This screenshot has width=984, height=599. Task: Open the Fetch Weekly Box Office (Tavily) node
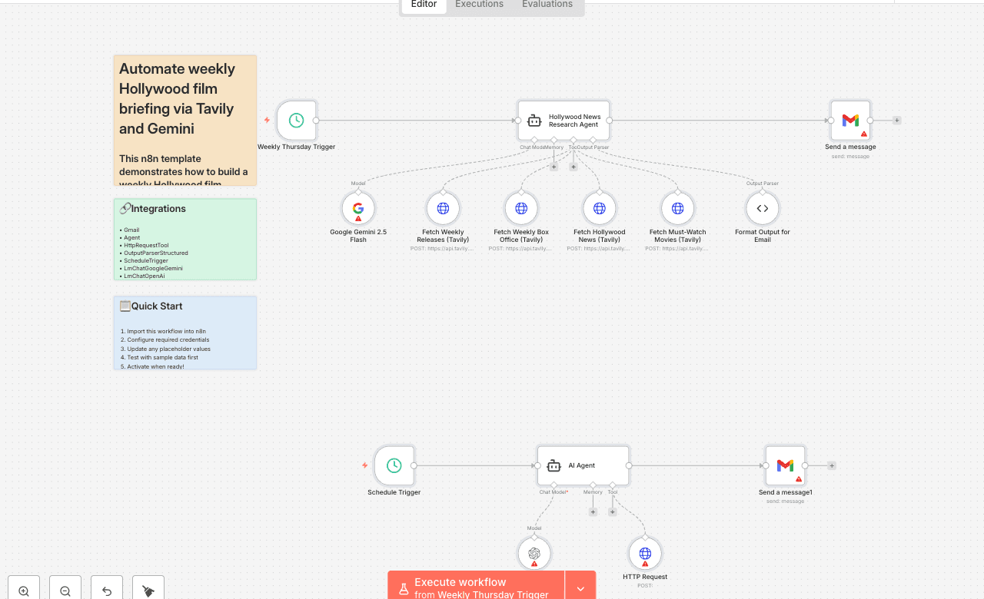pos(520,207)
